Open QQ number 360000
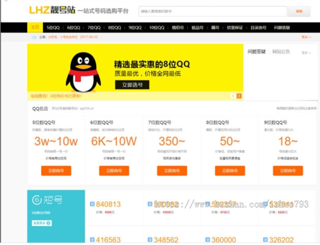Screen dimensions: 320x245 (x=224, y=240)
